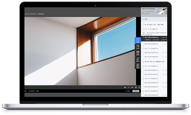The width and height of the screenshot is (191, 115).
Task: Open the video quality selector beside speed
Action: (x=132, y=87)
